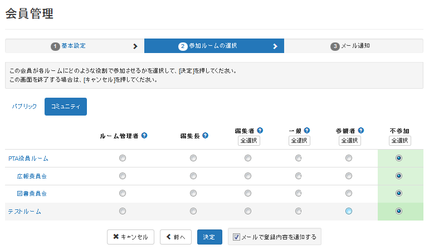Open help icon beside 一般

point(306,130)
